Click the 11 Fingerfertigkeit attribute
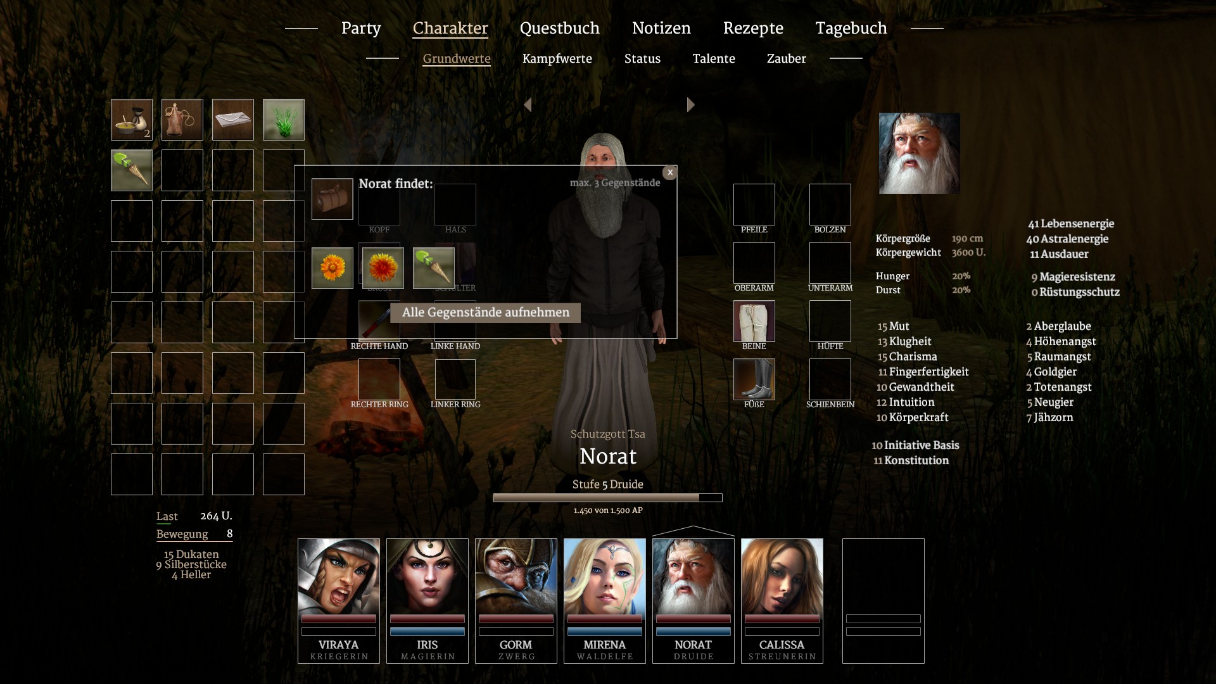 pyautogui.click(x=923, y=372)
